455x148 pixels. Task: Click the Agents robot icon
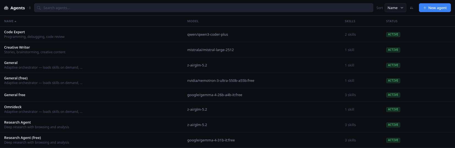tap(6, 8)
